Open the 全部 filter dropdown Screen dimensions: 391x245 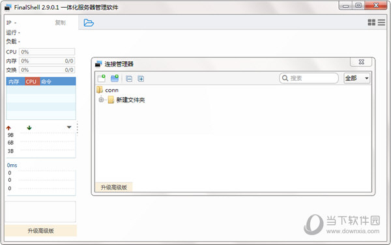pyautogui.click(x=356, y=78)
